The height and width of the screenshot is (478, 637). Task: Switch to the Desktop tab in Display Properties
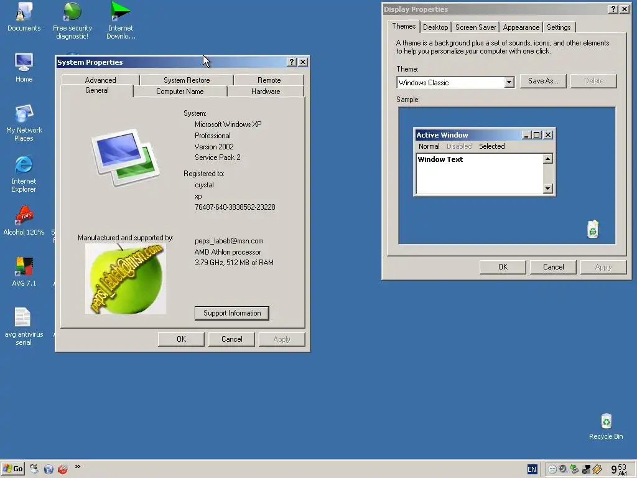coord(435,27)
